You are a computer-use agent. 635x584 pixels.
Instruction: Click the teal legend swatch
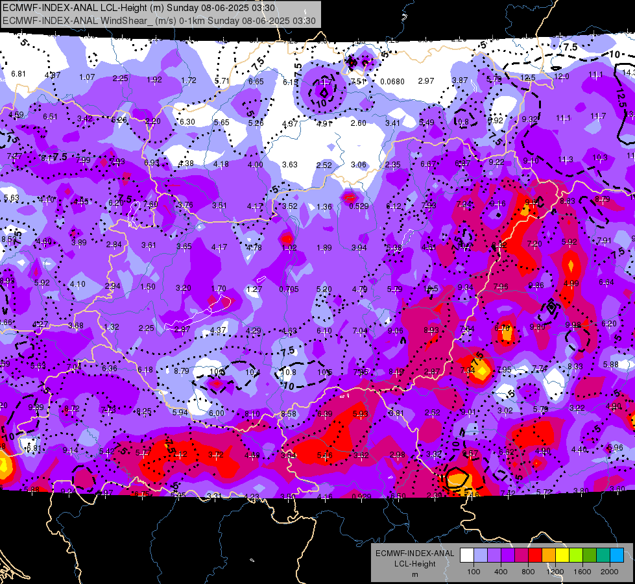(603, 555)
